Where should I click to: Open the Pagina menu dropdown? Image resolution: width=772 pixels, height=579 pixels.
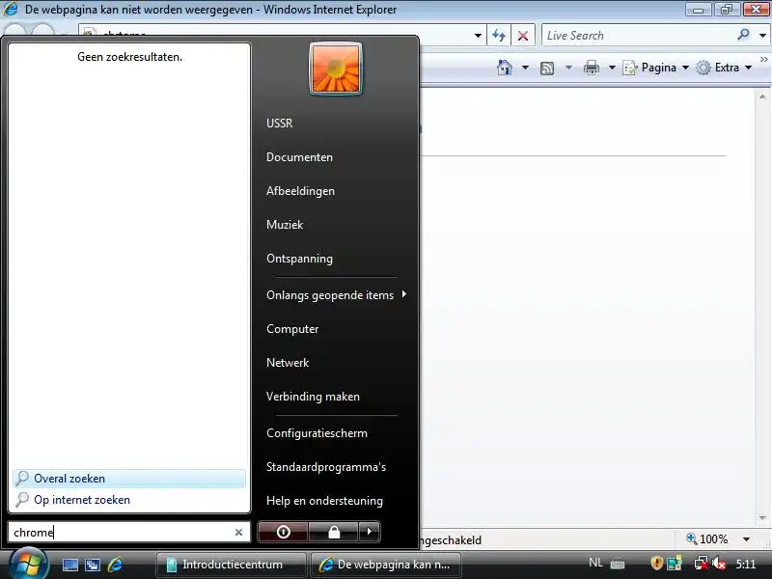click(656, 68)
